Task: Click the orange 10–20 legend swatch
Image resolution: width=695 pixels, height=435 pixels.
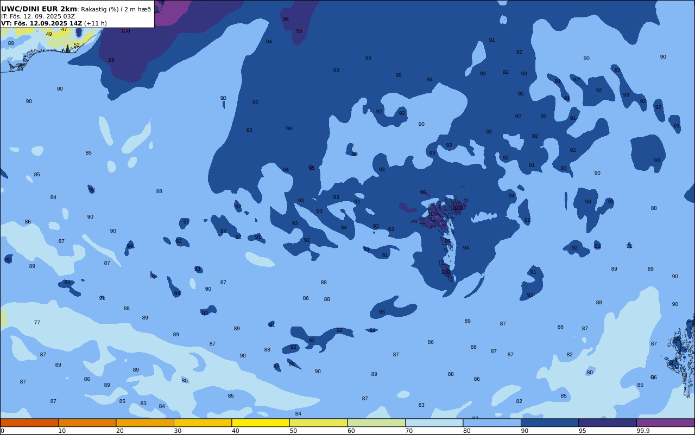Action: (x=87, y=423)
